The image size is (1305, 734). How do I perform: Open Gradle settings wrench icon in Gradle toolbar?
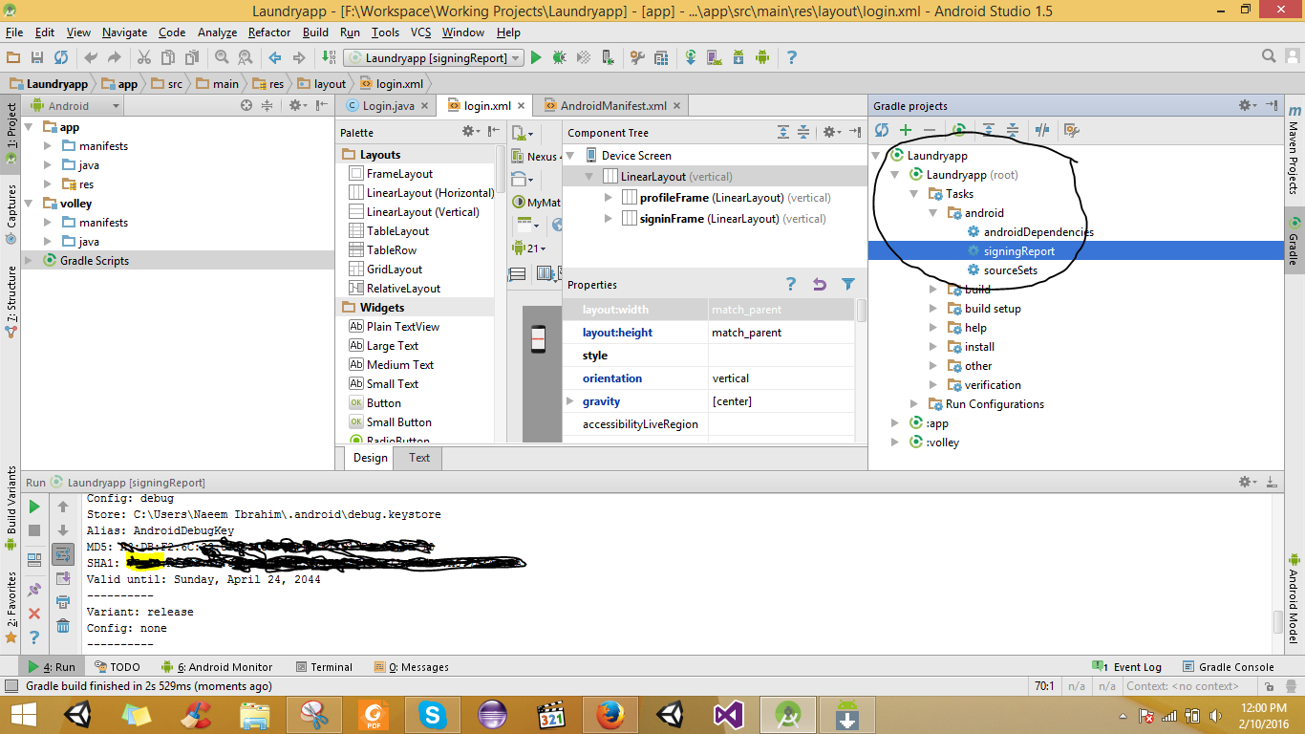[1071, 130]
